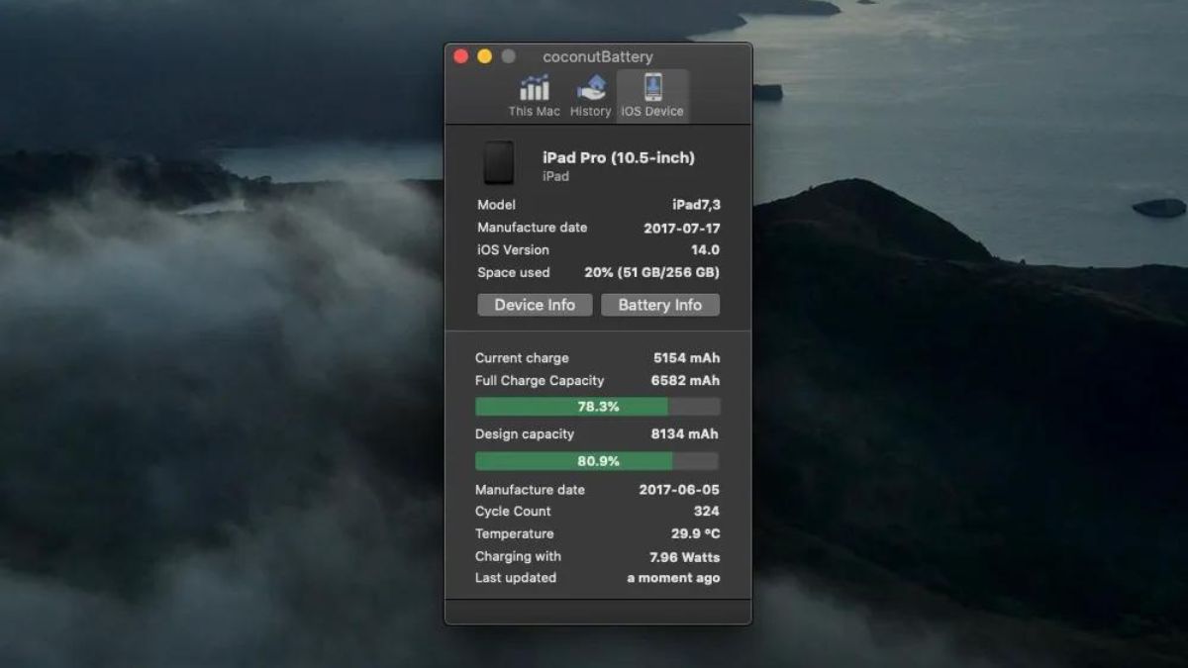Click the iPad7,3 model value
Image resolution: width=1188 pixels, height=668 pixels.
(696, 205)
